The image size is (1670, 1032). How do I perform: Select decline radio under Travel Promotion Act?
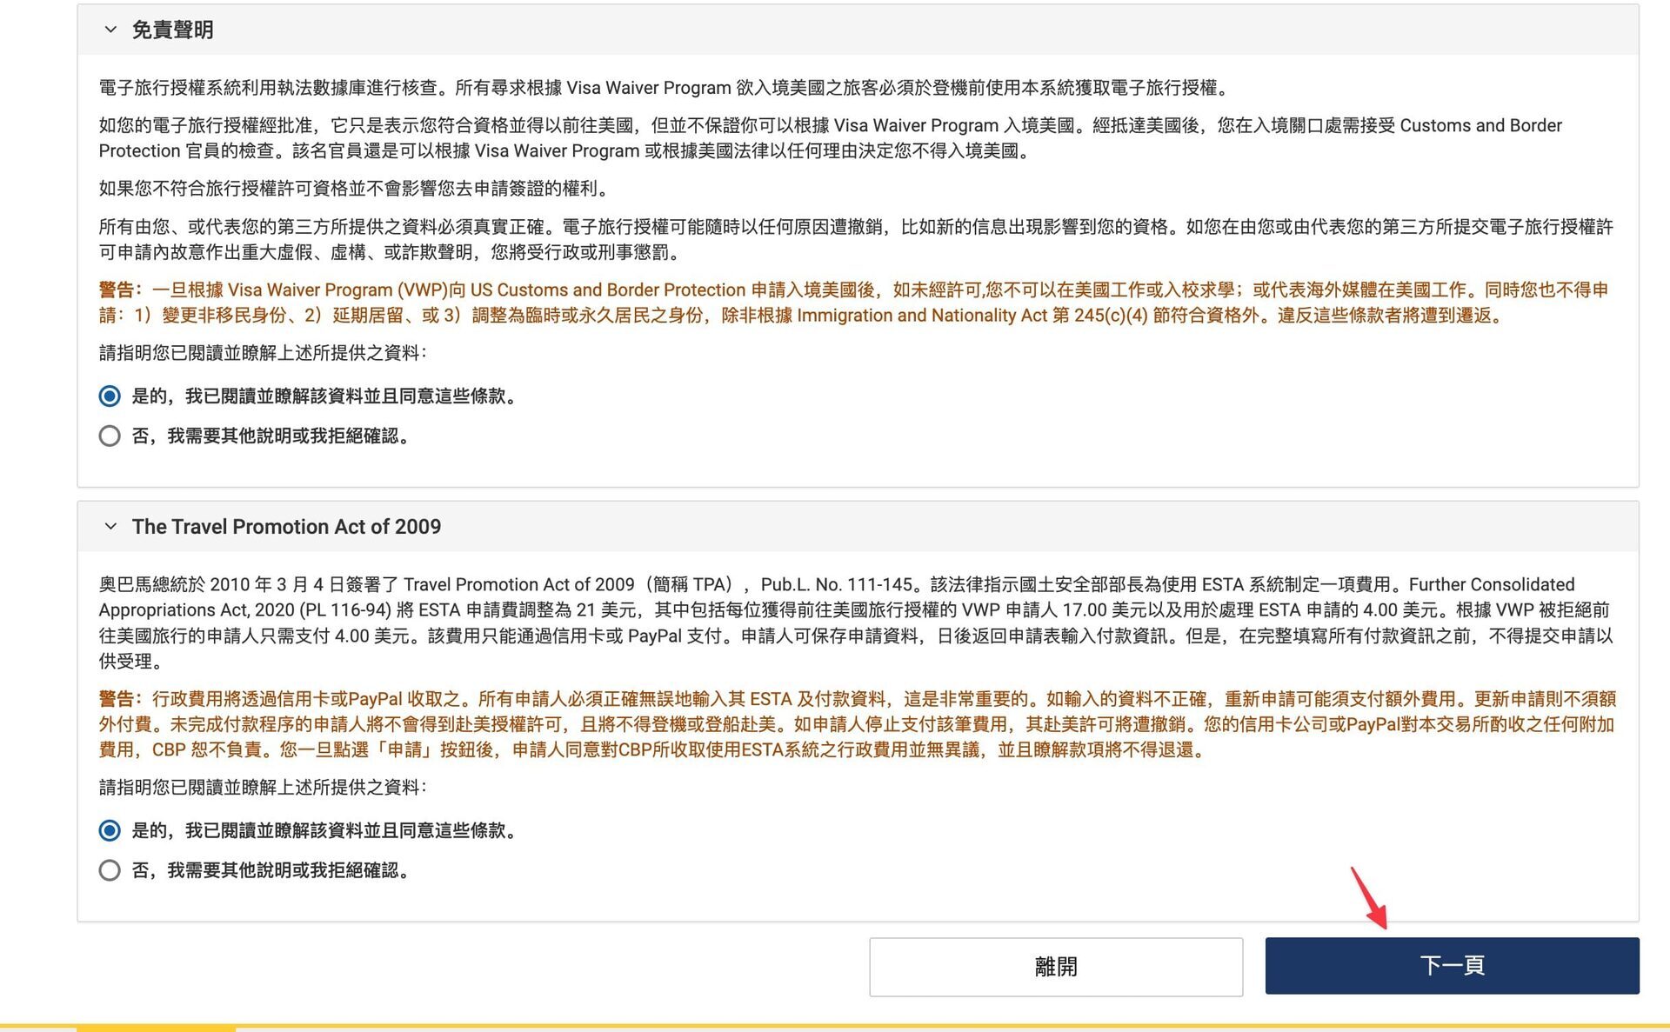tap(110, 870)
